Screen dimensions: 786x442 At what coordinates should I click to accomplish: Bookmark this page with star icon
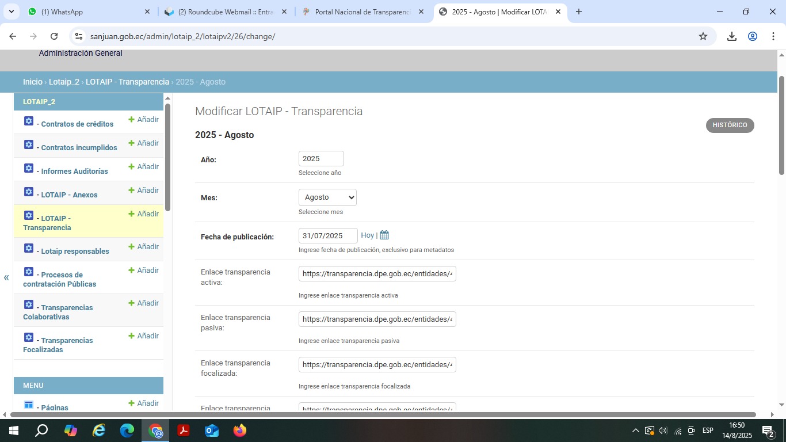pos(703,36)
